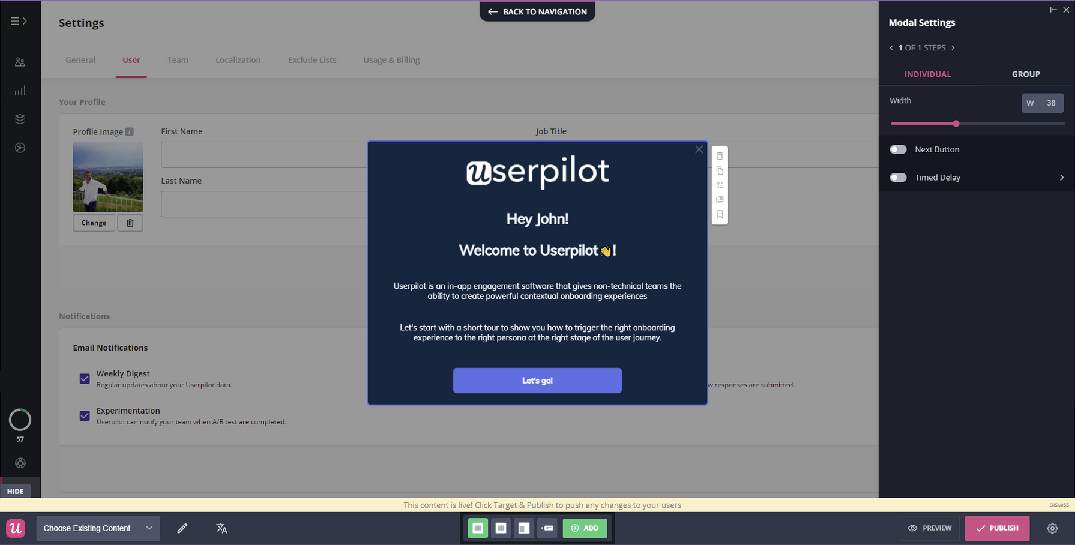1075x545 pixels.
Task: Select the 'Hey John!' heading text
Action: pos(537,219)
